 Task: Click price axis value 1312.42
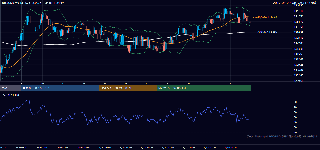click(299, 59)
